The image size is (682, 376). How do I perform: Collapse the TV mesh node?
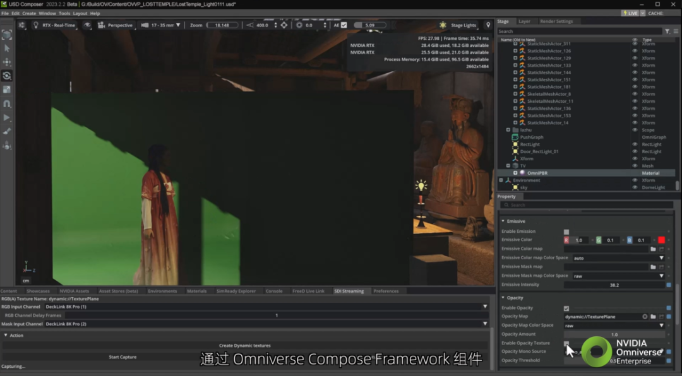508,166
